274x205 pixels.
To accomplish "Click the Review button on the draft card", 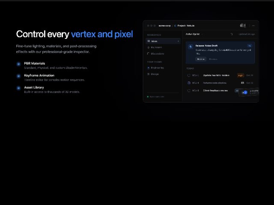I will tap(201, 59).
